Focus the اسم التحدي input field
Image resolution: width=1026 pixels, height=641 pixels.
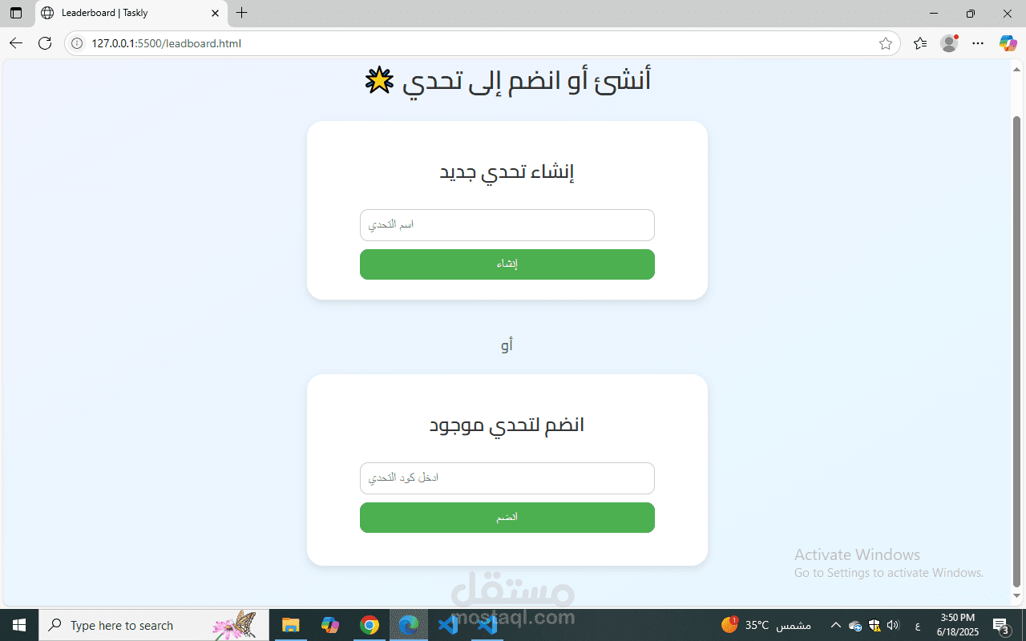(x=507, y=225)
